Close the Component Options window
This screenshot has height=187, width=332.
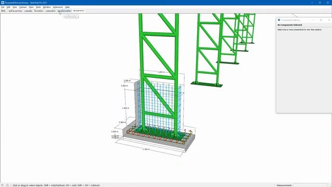[x=329, y=20]
